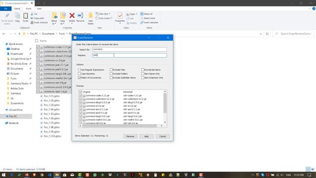
Task: Click Cancel in PowerRename dialog
Action: (162, 136)
